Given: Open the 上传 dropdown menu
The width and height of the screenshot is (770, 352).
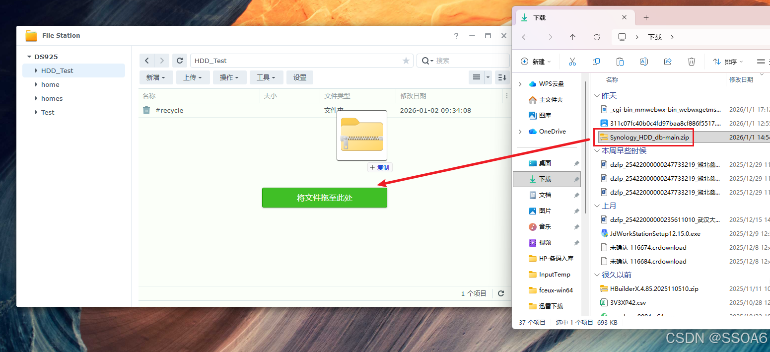Looking at the screenshot, I should (193, 77).
